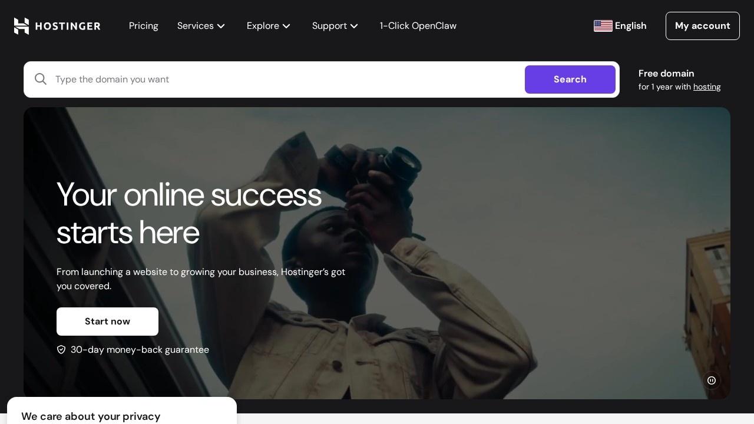Click the Start now button
Image resolution: width=754 pixels, height=424 pixels.
click(x=107, y=322)
